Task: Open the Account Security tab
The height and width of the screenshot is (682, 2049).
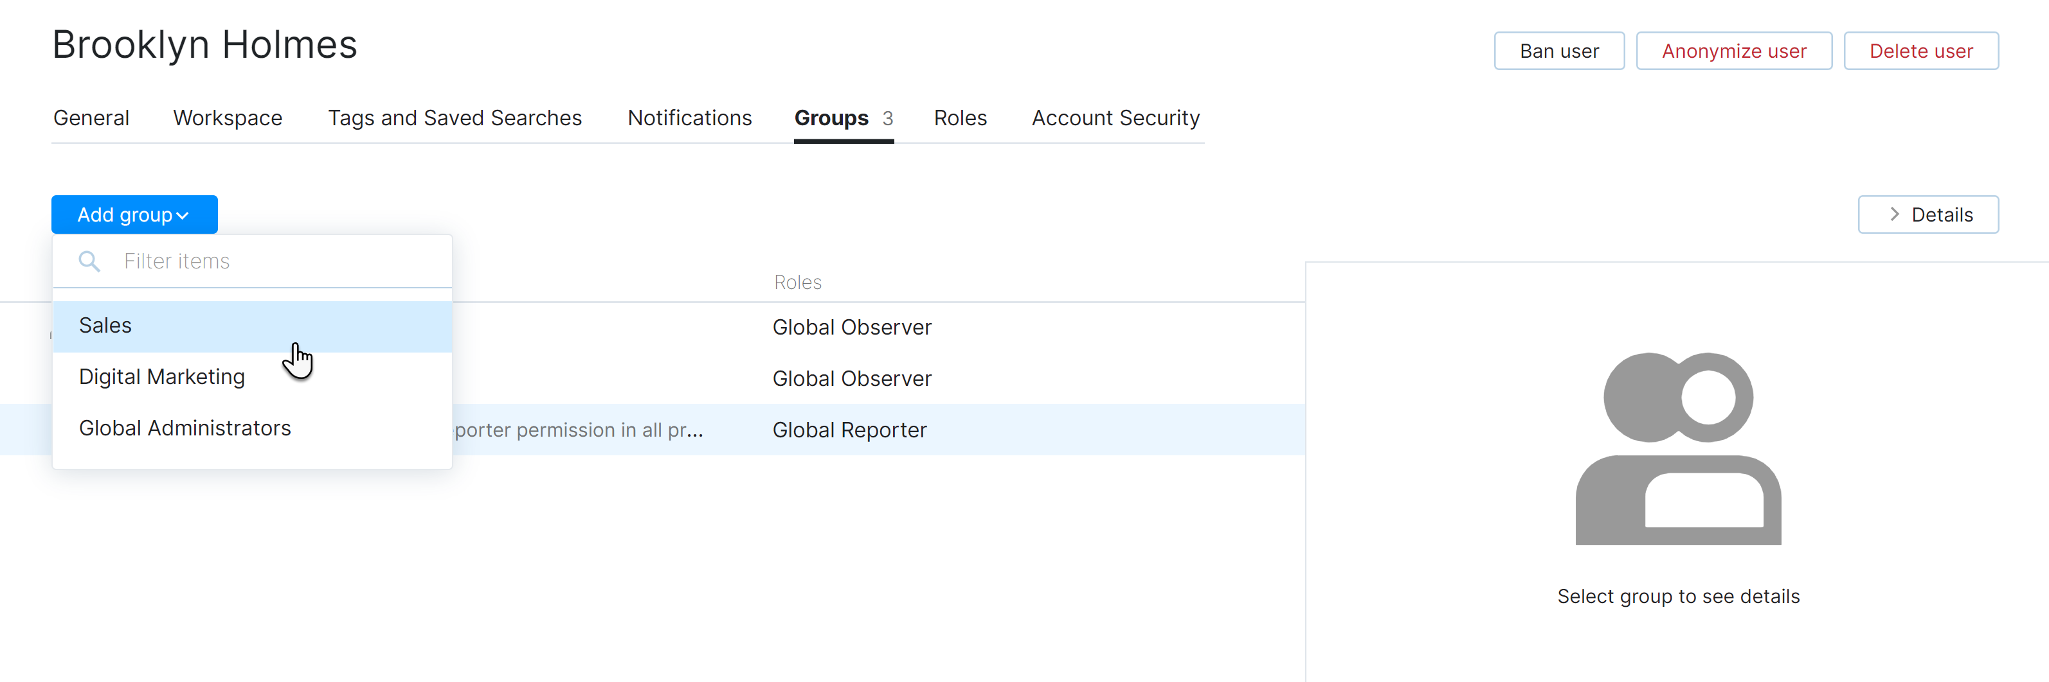Action: click(x=1115, y=118)
